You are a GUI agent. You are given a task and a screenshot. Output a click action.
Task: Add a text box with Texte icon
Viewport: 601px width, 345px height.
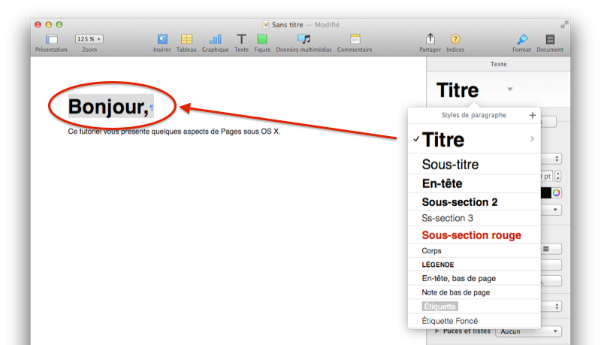[x=241, y=39]
